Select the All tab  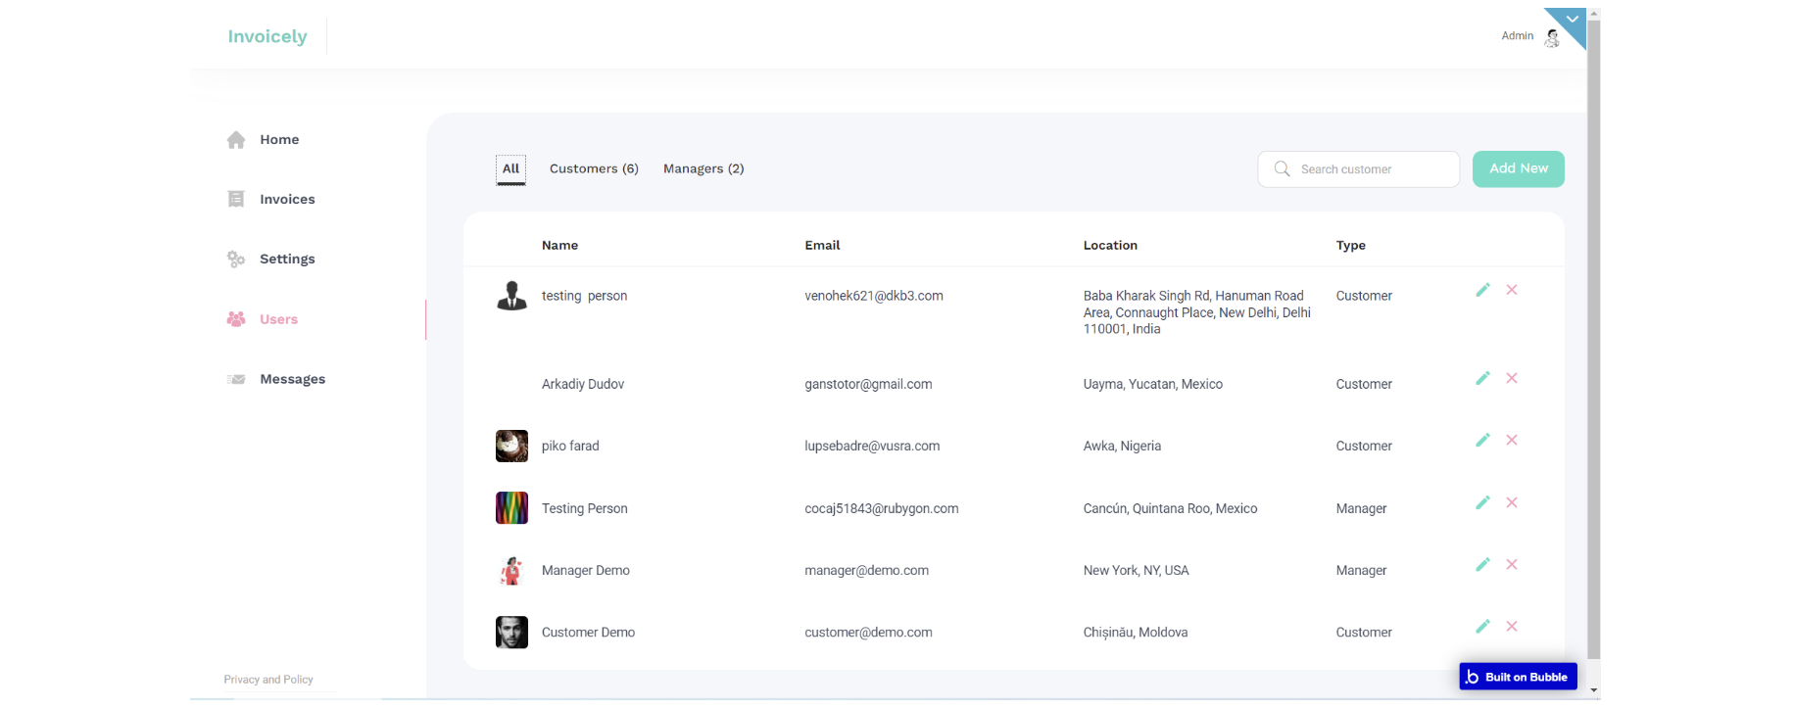click(510, 169)
